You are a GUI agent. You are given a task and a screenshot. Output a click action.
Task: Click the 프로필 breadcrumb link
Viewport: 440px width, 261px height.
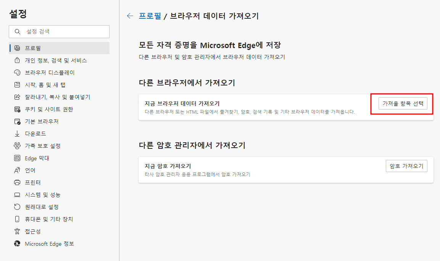click(x=150, y=16)
